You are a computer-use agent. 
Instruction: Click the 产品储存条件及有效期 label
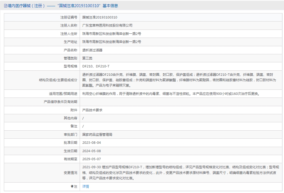pos(61,102)
